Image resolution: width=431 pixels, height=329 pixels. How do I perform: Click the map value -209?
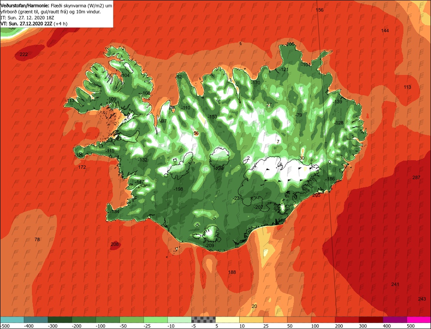pyautogui.click(x=209, y=245)
